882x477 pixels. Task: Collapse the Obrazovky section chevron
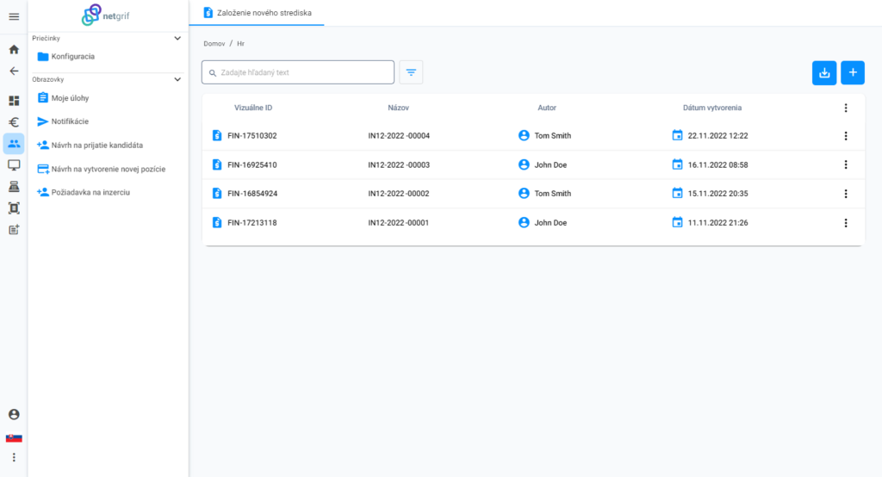[x=177, y=79]
